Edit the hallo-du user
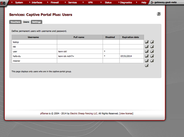The image size is (184, 137). (x=147, y=56)
